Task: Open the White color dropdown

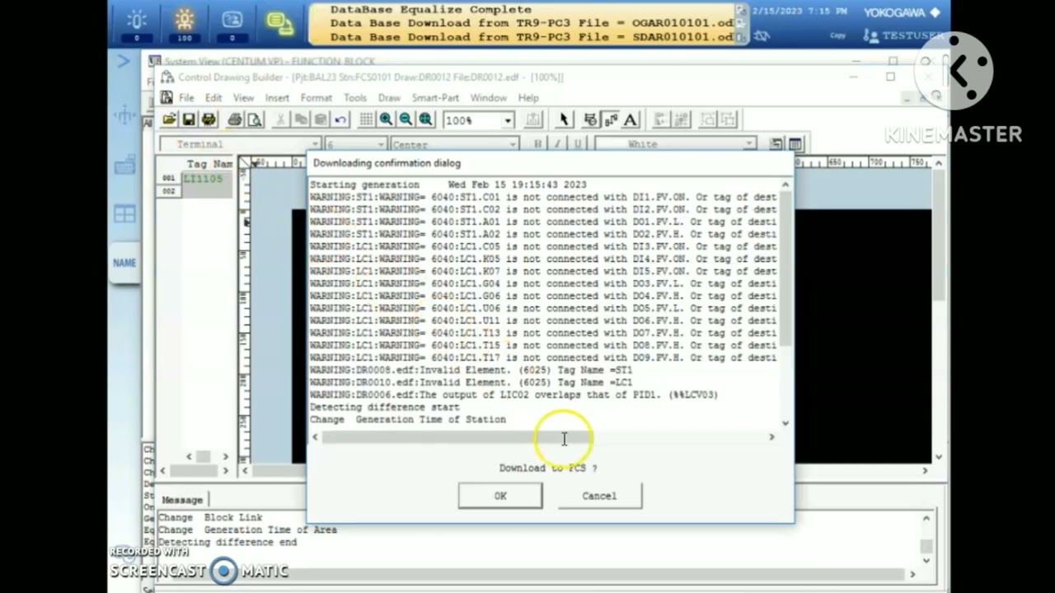Action: coord(748,144)
